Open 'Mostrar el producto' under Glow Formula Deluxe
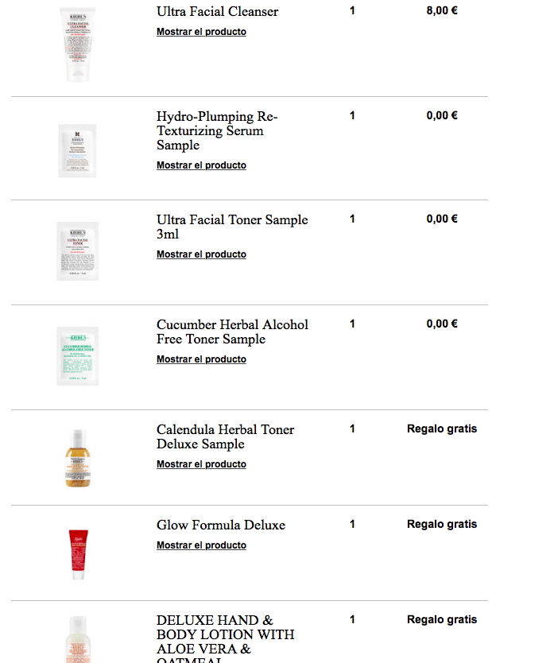The image size is (554, 663). 201,545
